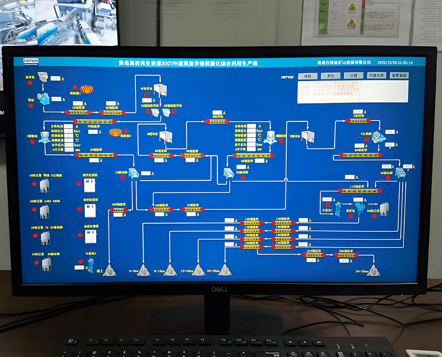
Task: Switch to the parameter settings screen tab
Action: [376, 76]
